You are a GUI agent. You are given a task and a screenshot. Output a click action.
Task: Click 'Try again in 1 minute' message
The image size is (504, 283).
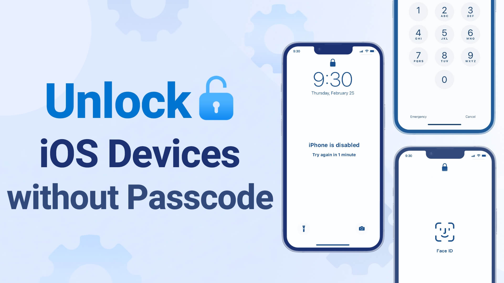click(x=334, y=154)
